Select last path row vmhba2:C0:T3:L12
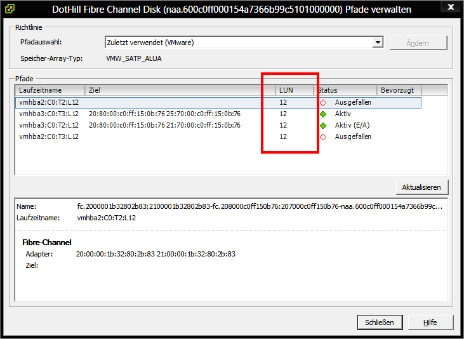 (49, 137)
